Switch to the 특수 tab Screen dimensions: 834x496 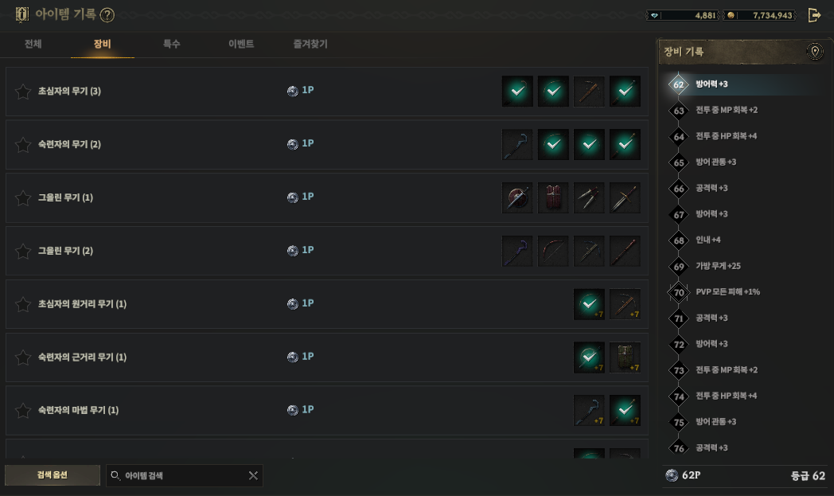(x=172, y=44)
